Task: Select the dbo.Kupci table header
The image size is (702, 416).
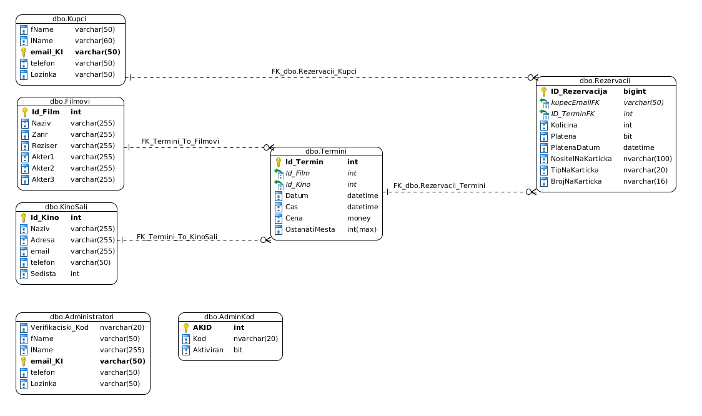Action: pos(69,19)
